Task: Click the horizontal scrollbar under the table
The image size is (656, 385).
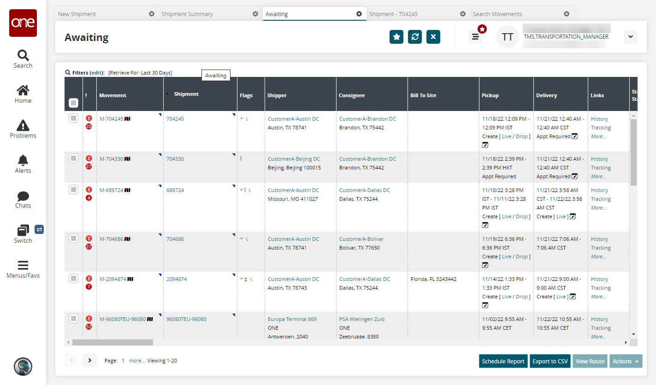Action: pyautogui.click(x=112, y=343)
